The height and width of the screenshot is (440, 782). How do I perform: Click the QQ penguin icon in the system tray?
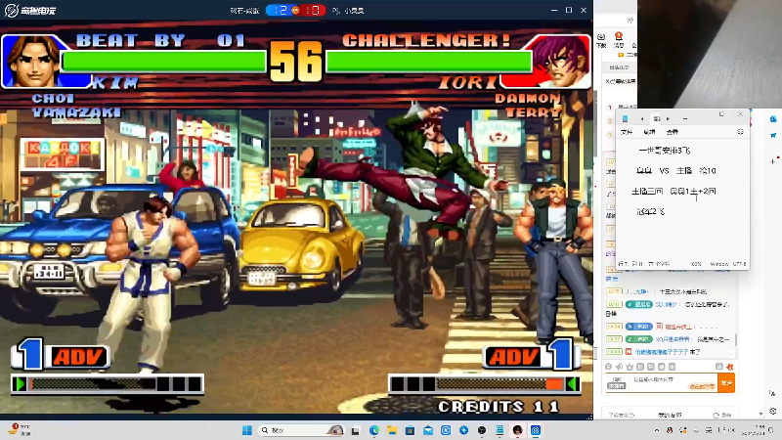(x=670, y=430)
